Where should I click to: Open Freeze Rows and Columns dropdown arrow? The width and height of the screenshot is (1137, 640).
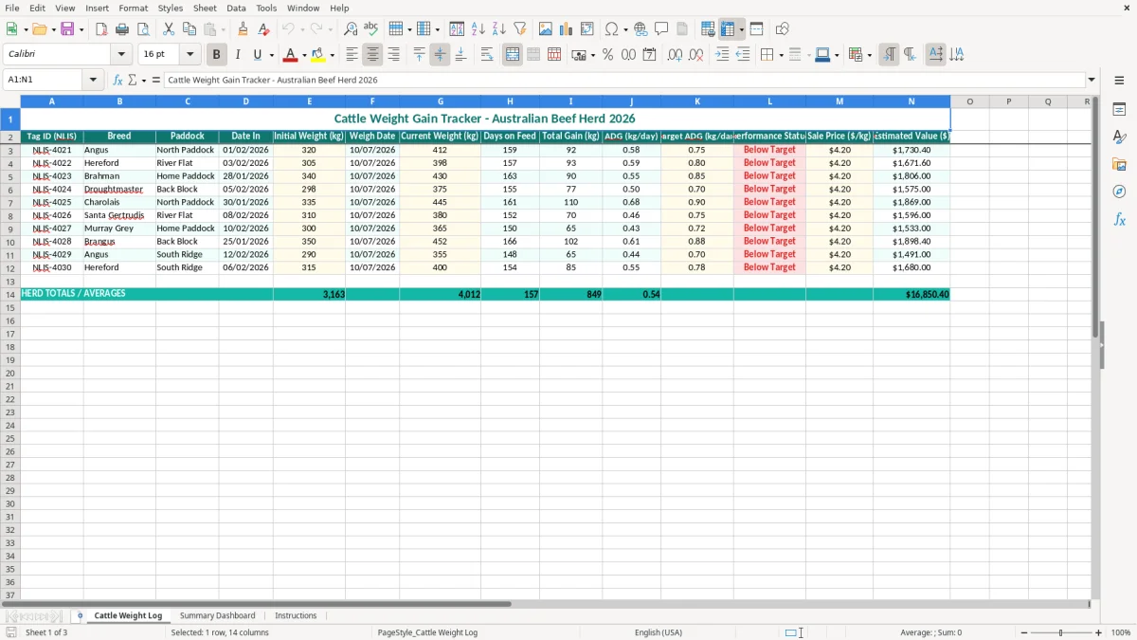(741, 29)
